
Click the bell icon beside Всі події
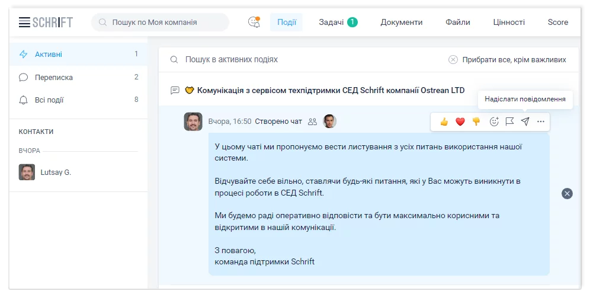click(23, 100)
